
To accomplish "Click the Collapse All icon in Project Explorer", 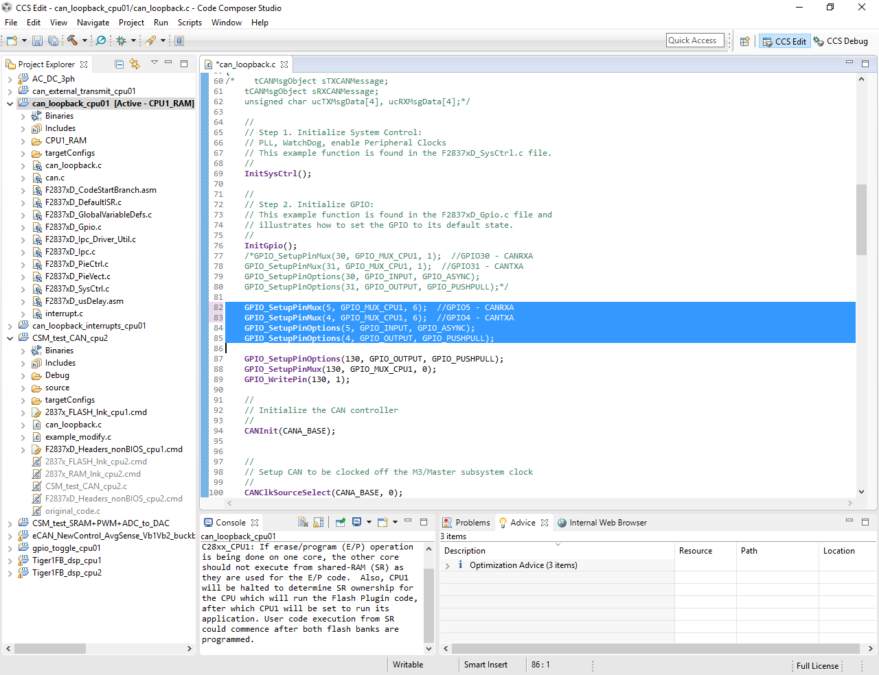I will 119,64.
